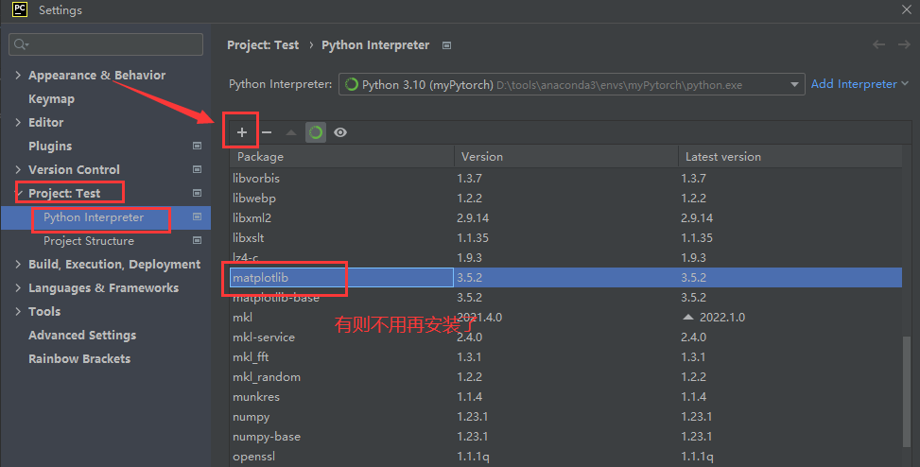Close the Settings dialog
Viewport: 920px width, 467px height.
[907, 9]
